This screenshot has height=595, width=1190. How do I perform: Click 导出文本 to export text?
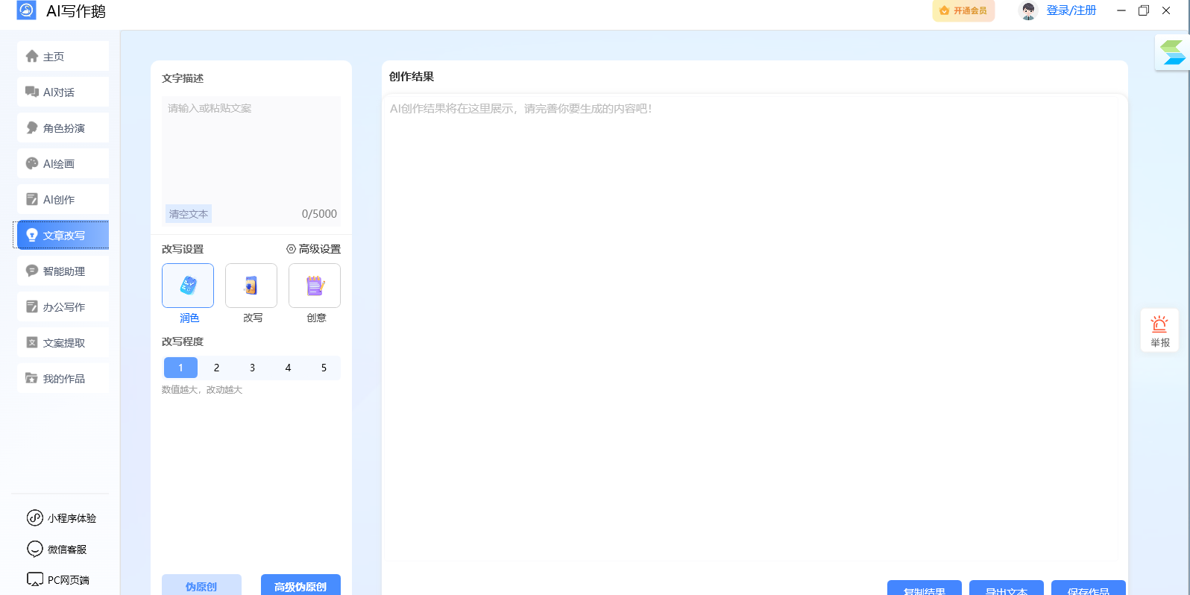click(1007, 588)
